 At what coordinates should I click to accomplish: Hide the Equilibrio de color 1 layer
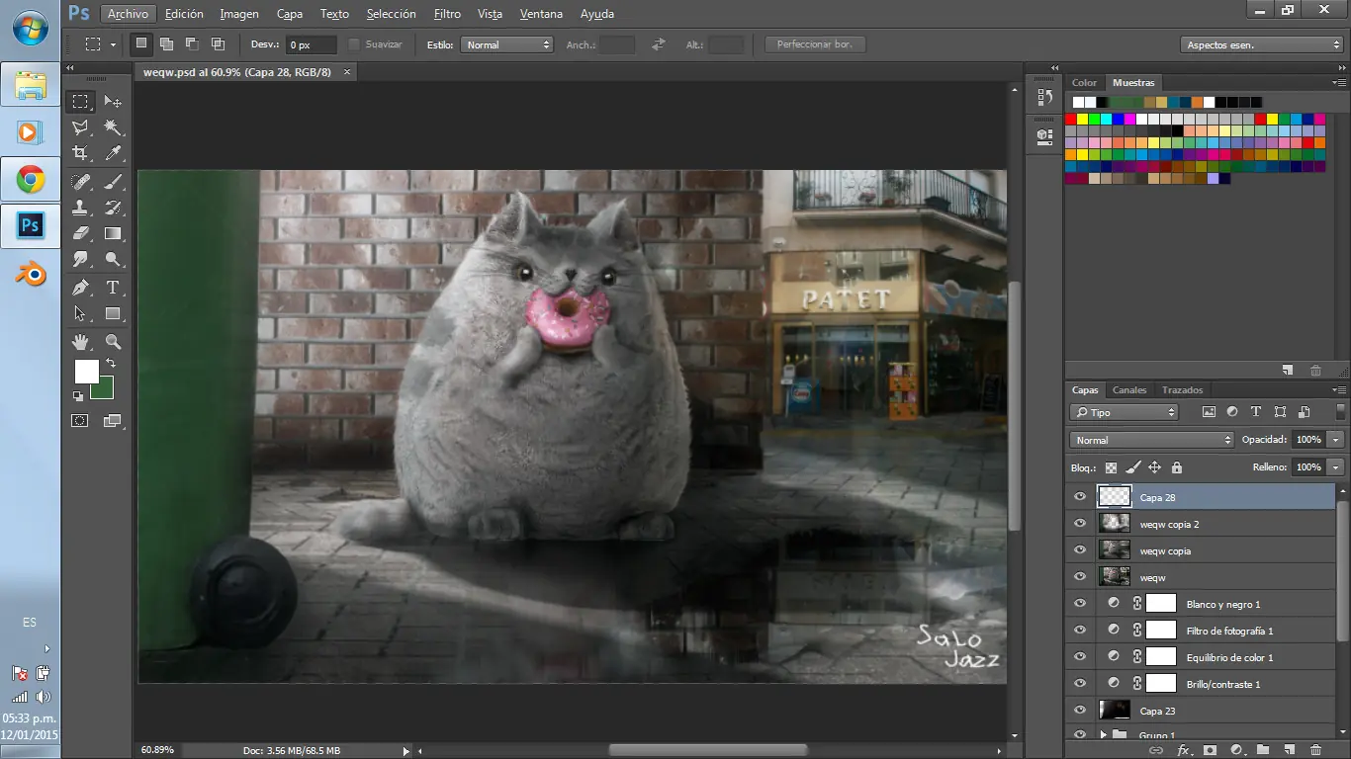(x=1080, y=657)
